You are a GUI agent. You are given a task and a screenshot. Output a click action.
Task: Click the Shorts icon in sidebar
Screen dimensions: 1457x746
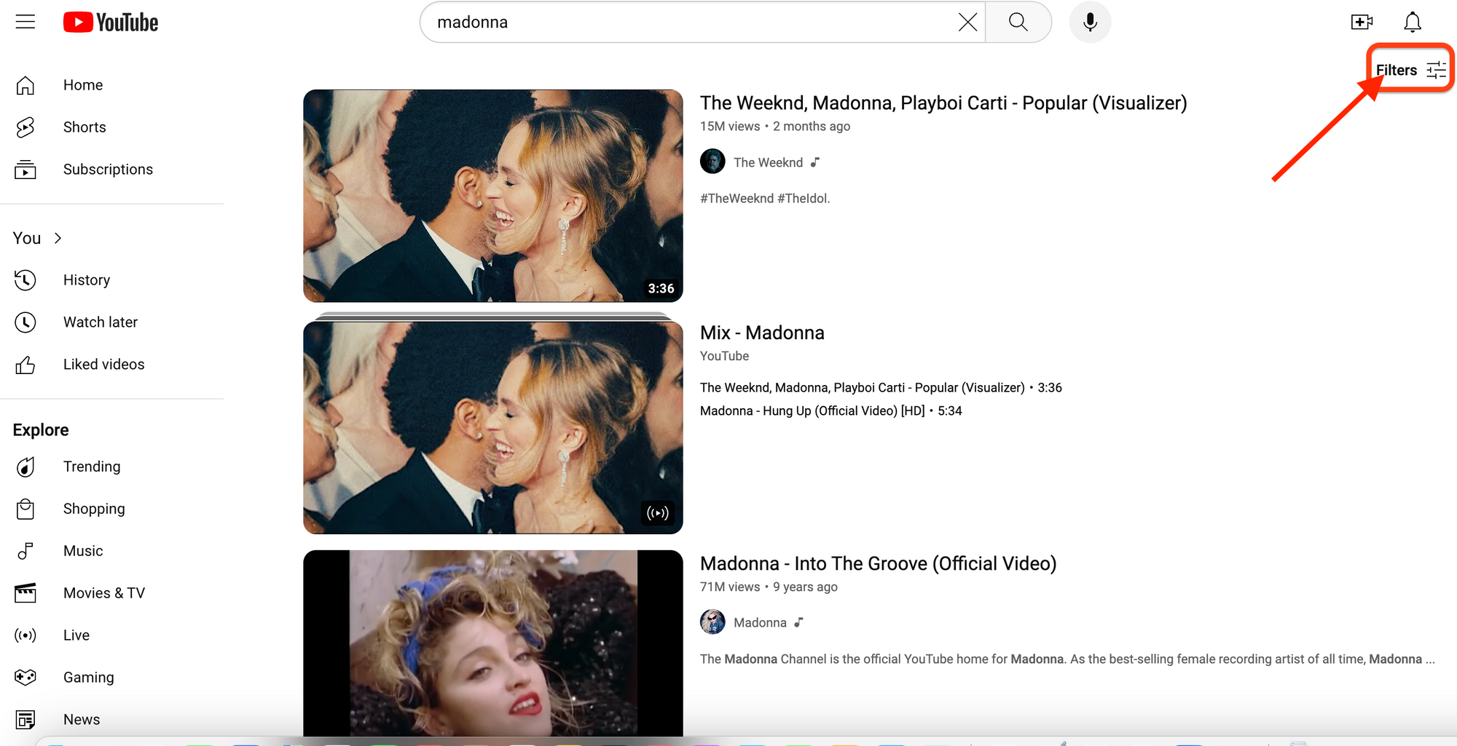[25, 127]
